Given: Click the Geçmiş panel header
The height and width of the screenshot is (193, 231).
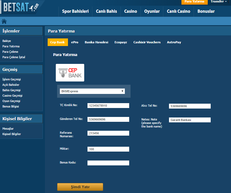Looking at the screenshot, I should (21, 70).
